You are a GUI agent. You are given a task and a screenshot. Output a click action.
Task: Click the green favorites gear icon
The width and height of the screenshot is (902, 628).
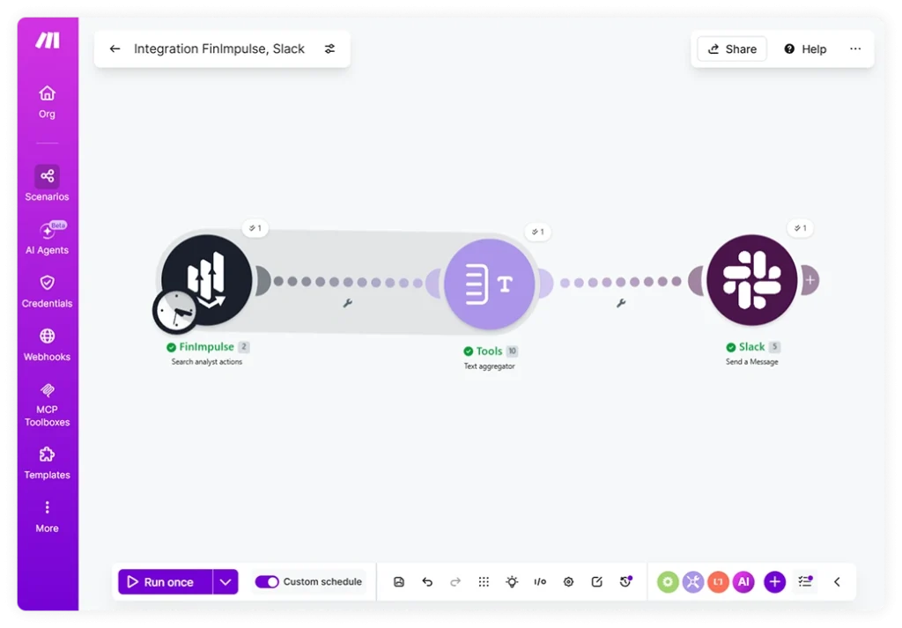pos(668,582)
